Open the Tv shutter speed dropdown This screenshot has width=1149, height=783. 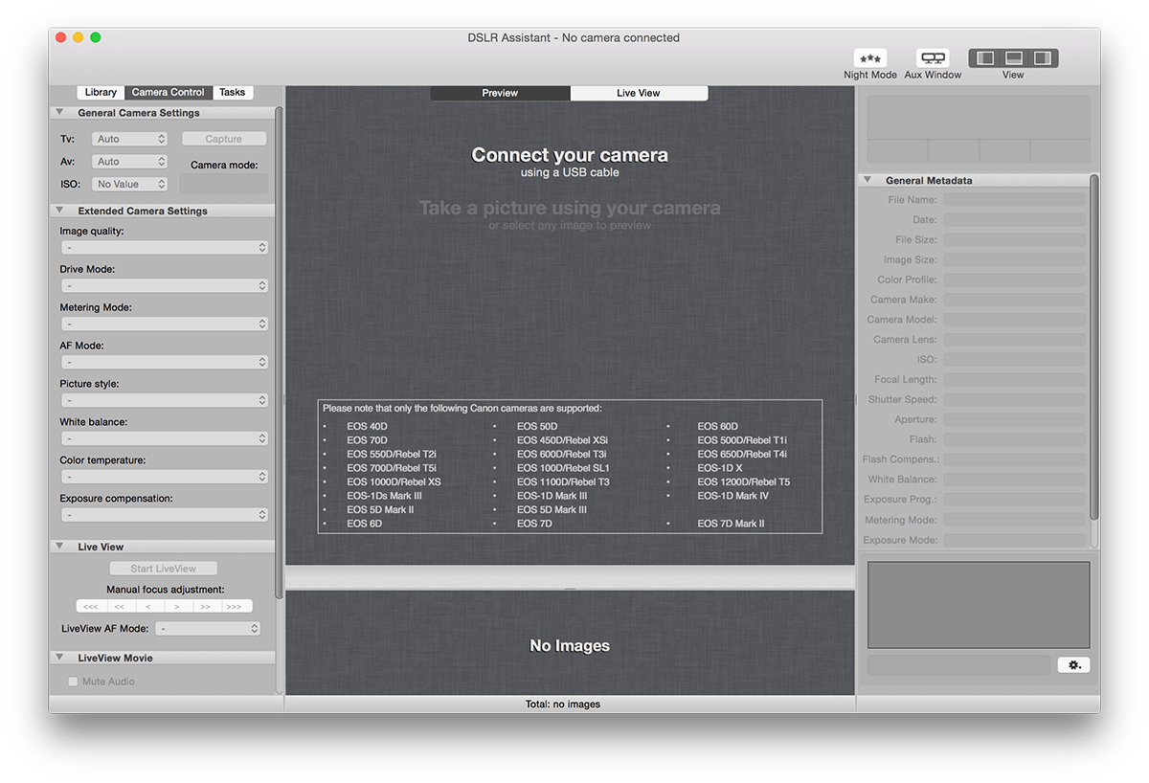pos(130,139)
